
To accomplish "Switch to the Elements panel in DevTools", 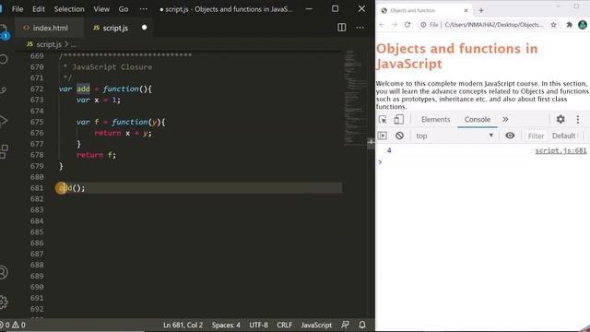I will pyautogui.click(x=435, y=119).
